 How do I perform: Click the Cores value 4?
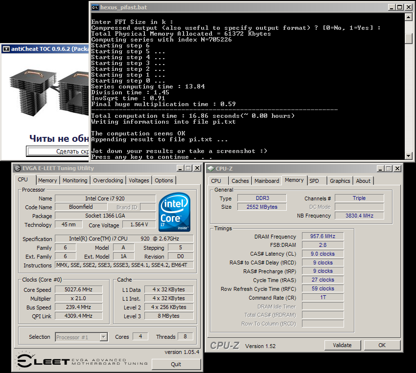[x=140, y=336]
